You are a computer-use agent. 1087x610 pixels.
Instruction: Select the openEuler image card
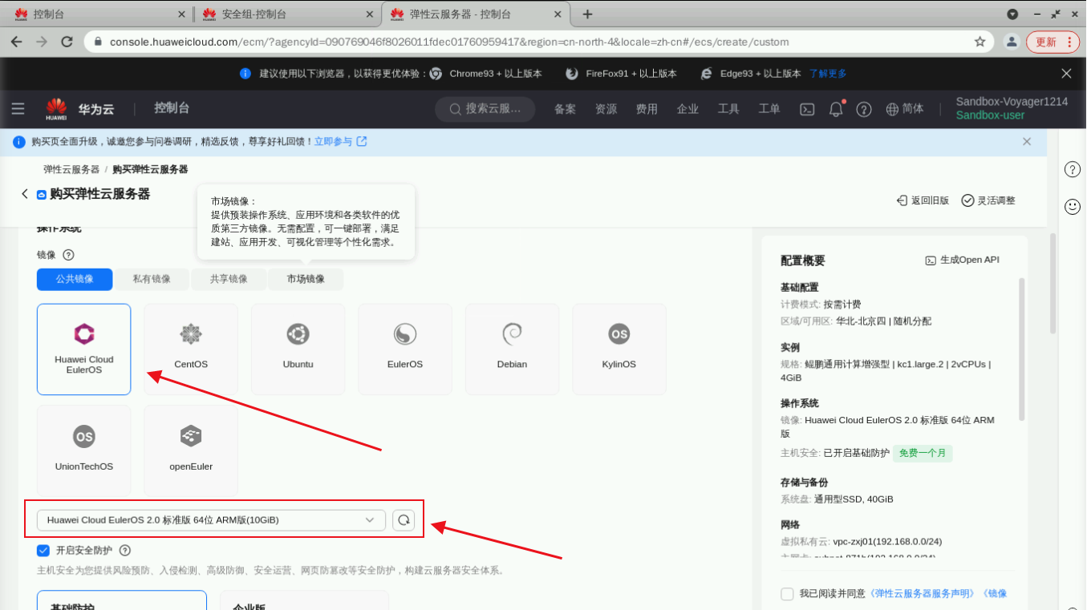[191, 450]
